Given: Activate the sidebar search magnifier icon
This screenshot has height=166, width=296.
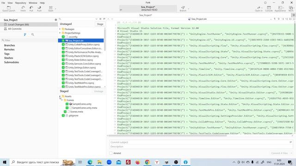Looking at the screenshot, I should pyautogui.click(x=33, y=35).
